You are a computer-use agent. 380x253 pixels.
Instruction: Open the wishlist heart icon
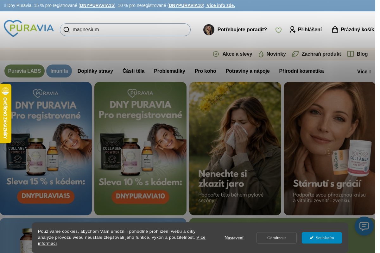click(278, 30)
